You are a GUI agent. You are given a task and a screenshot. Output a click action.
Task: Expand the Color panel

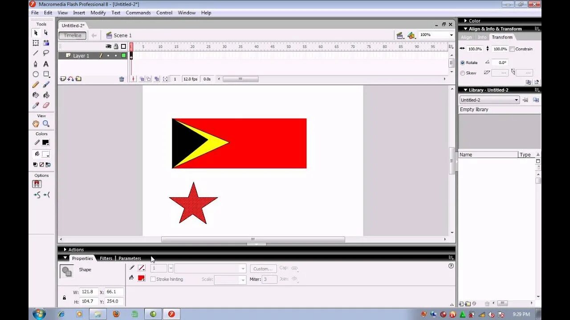[465, 21]
